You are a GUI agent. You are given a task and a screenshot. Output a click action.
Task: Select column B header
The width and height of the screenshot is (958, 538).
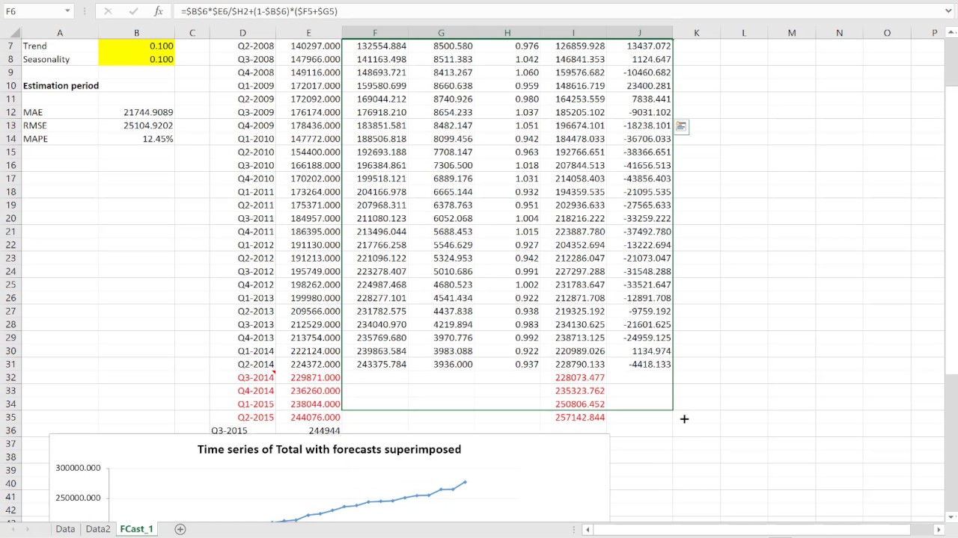tap(136, 33)
